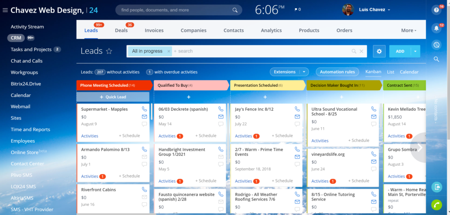
Task: Open the chat messenger icon in right sidebar
Action: point(436,45)
